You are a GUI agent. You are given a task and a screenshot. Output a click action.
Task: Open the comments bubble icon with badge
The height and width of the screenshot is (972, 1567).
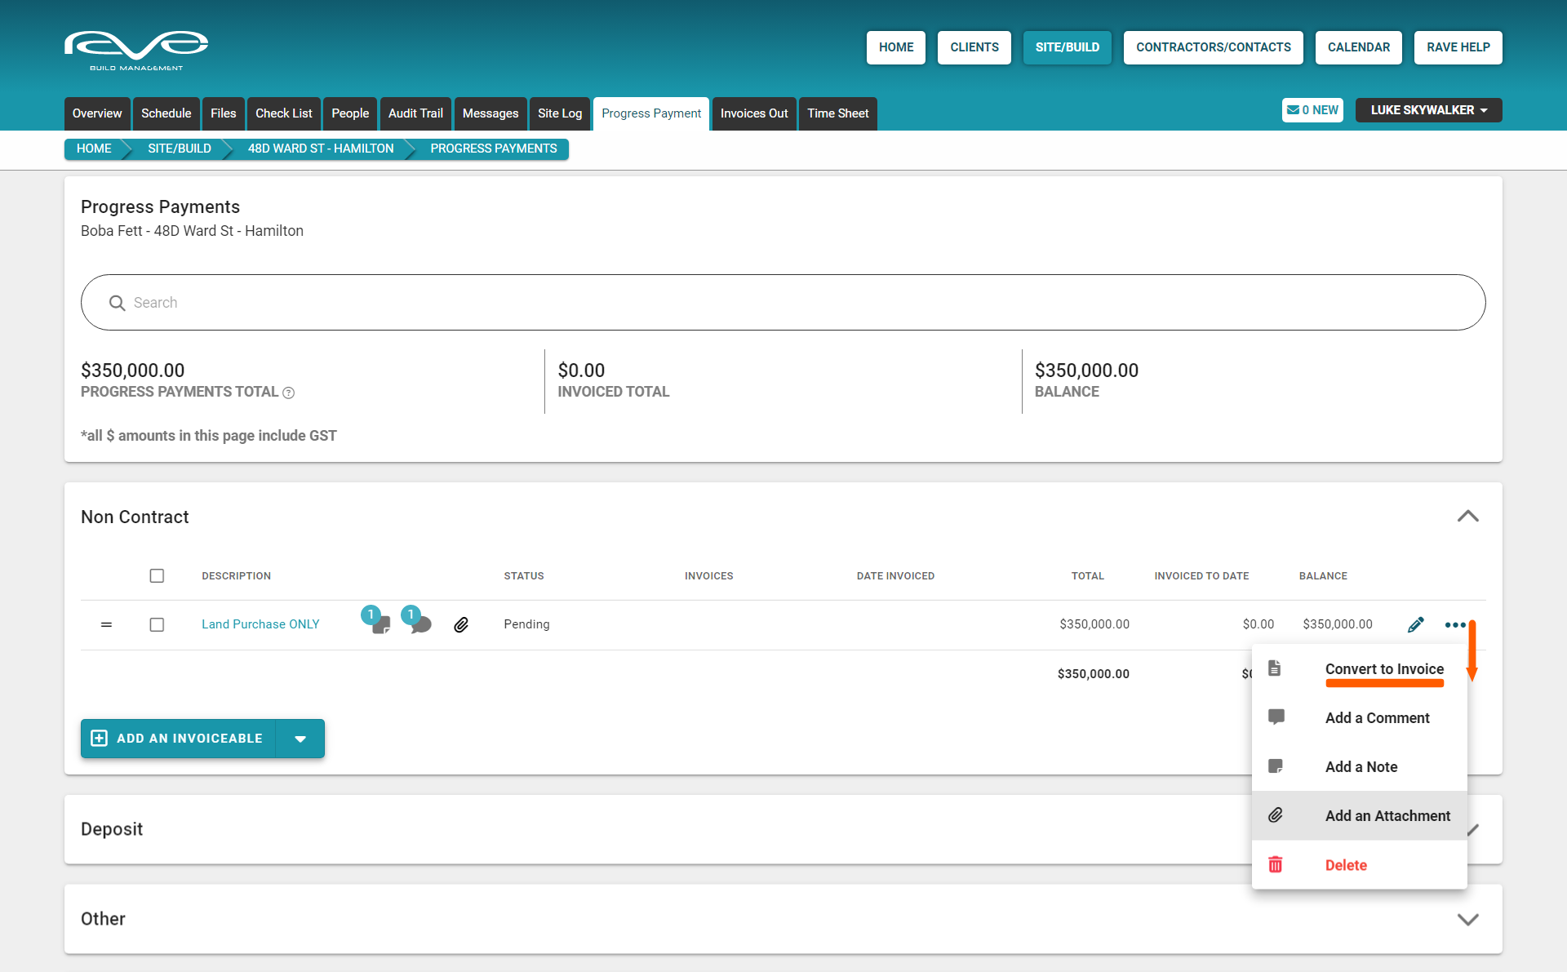[x=420, y=624]
